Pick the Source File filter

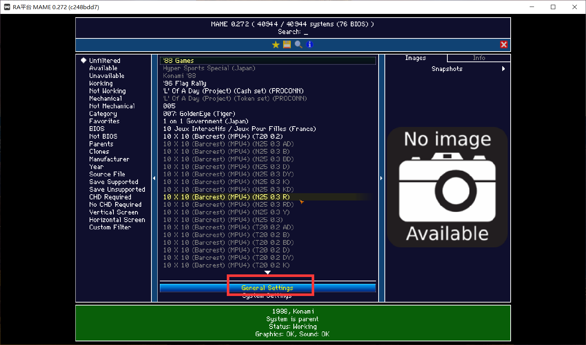(107, 174)
